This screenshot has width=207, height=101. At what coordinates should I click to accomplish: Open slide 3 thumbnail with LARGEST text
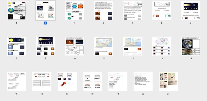pos(75,11)
